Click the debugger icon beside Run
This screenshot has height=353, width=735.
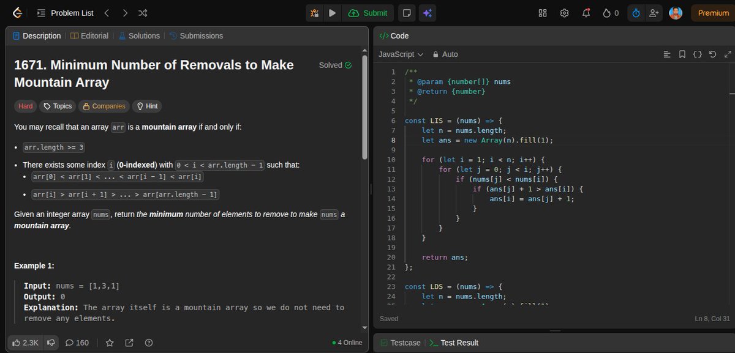click(314, 13)
